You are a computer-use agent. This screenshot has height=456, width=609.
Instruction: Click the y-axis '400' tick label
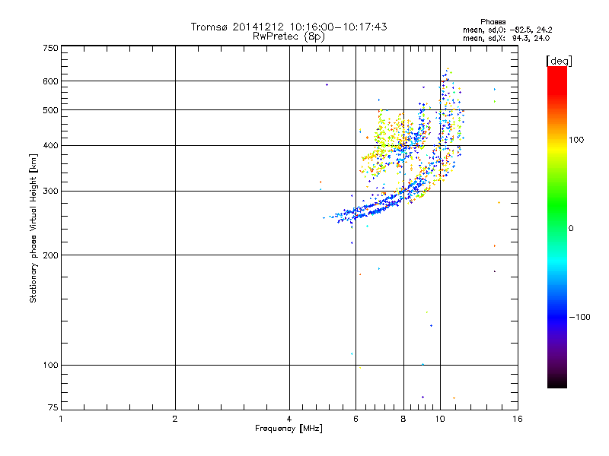point(51,145)
